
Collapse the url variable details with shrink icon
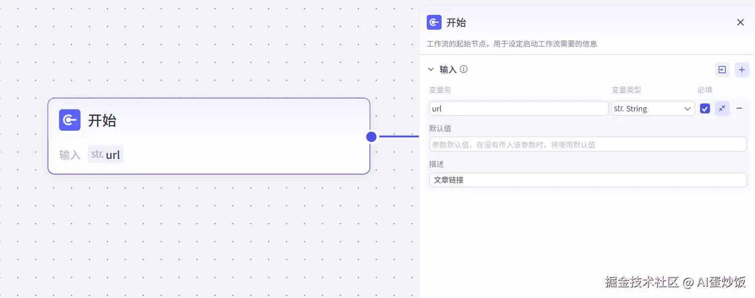[x=722, y=108]
